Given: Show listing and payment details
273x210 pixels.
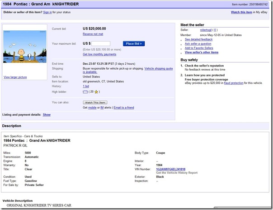Looking at the screenshot, I should [47, 115].
